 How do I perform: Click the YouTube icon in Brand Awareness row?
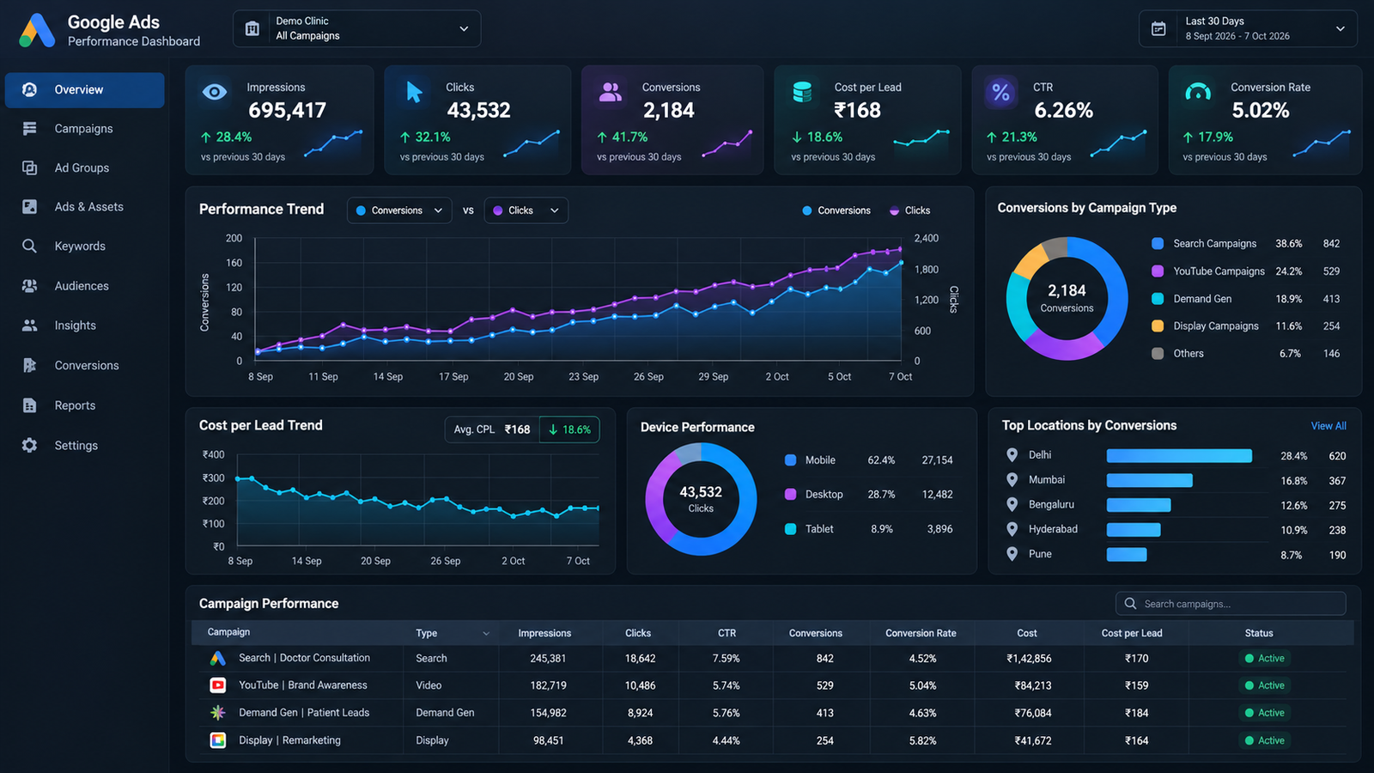coord(218,685)
